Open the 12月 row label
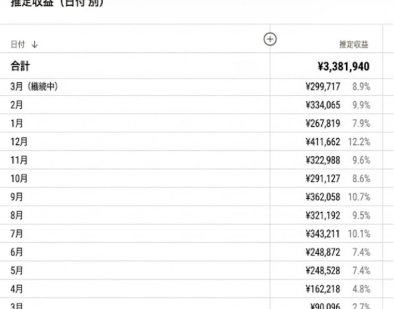This screenshot has width=394, height=309. 19,142
